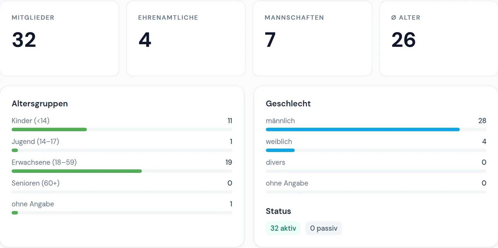The height and width of the screenshot is (248, 498).
Task: Click ohne Angabe in Geschlecht
Action: [287, 183]
